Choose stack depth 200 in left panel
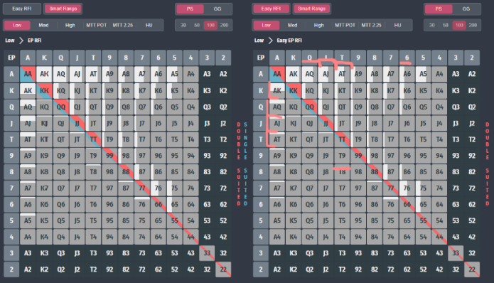Viewport: 494px width, 283px height. pyautogui.click(x=224, y=25)
